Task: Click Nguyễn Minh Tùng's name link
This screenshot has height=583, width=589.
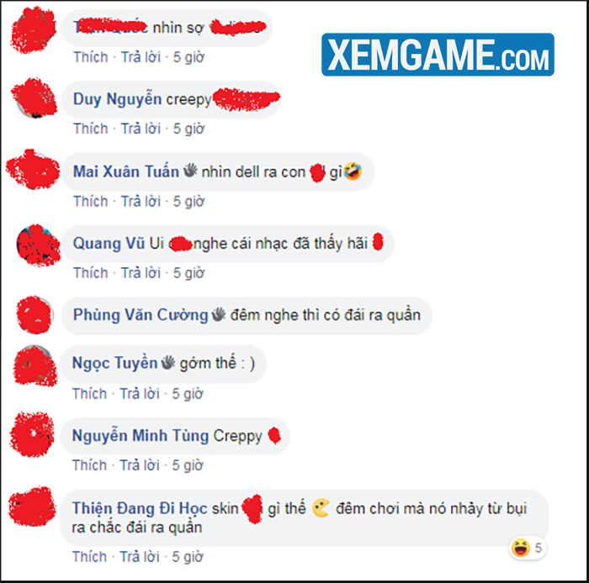Action: tap(141, 436)
